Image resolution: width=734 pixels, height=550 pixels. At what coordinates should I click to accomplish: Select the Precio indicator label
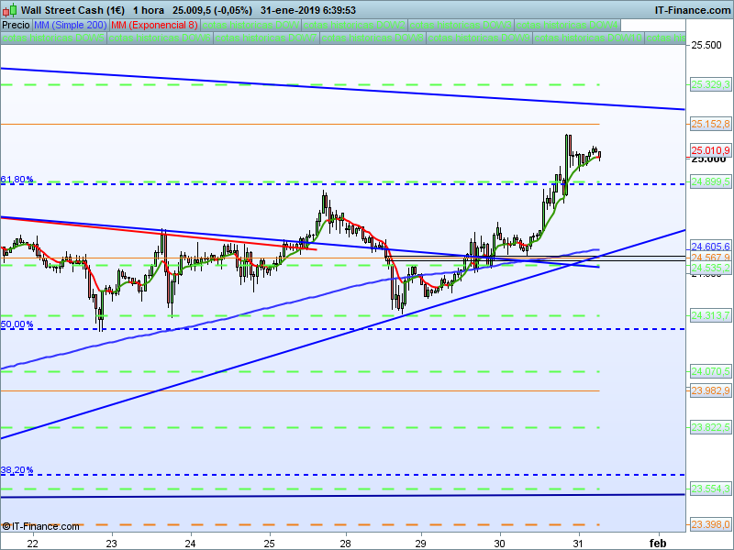[x=16, y=26]
